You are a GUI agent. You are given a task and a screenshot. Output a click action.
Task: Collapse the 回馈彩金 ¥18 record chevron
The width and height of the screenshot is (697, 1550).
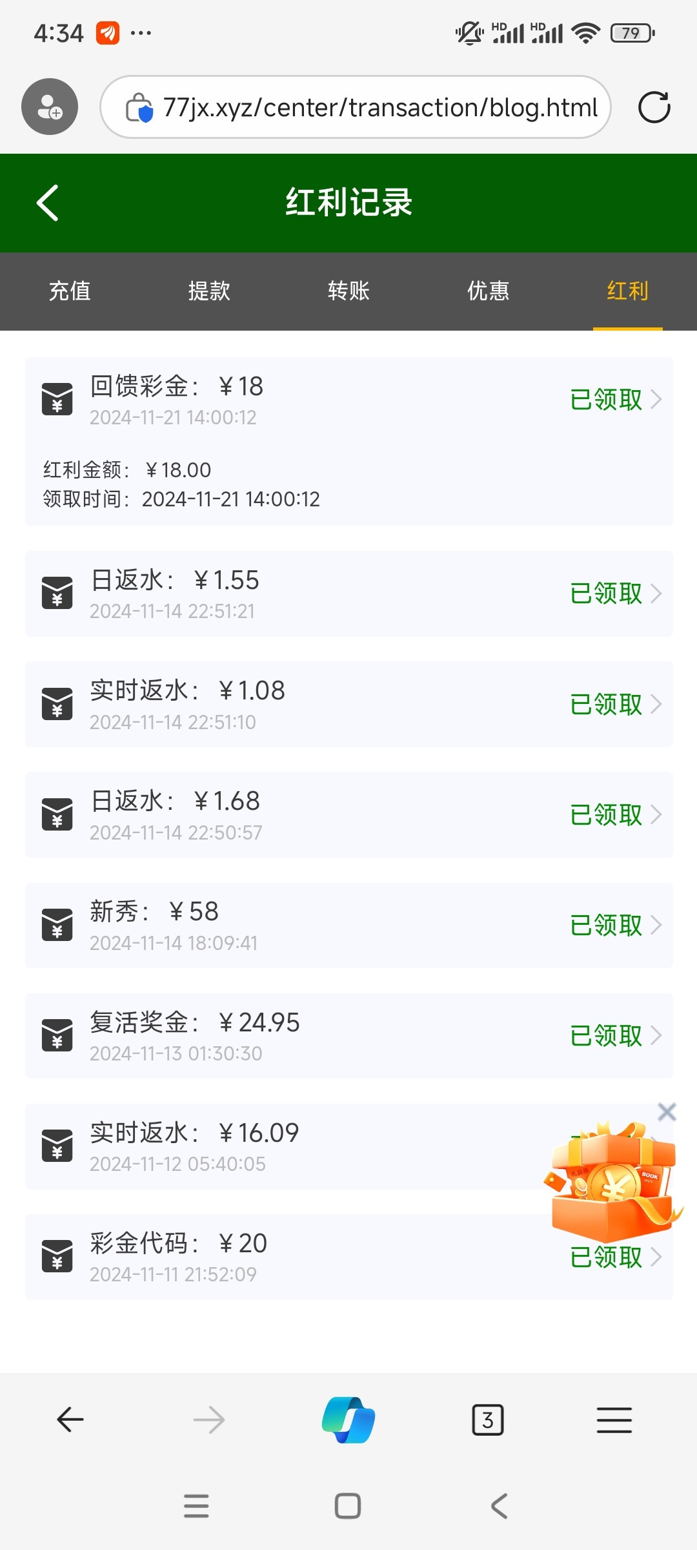(656, 400)
